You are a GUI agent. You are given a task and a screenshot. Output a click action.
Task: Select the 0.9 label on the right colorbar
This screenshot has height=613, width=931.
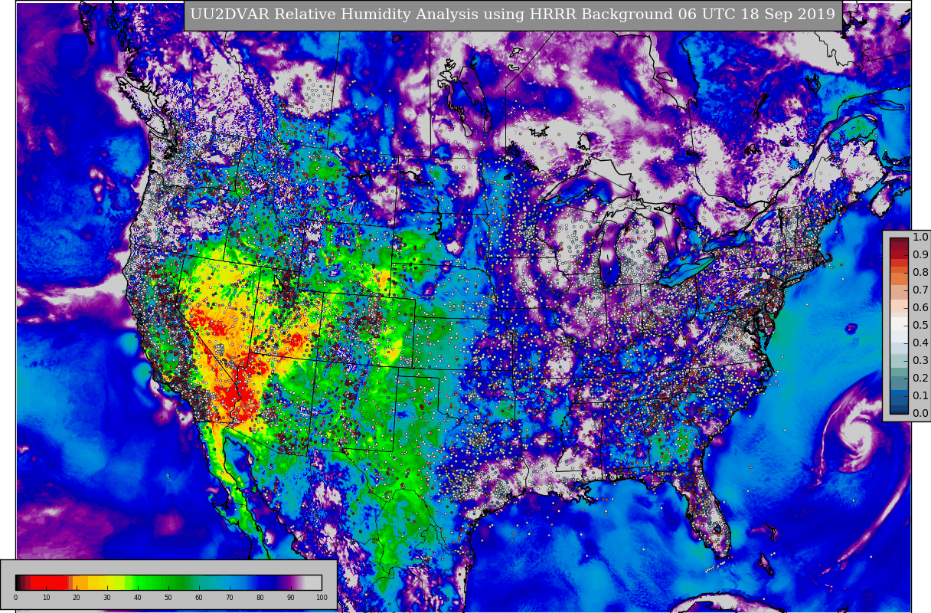pos(920,255)
